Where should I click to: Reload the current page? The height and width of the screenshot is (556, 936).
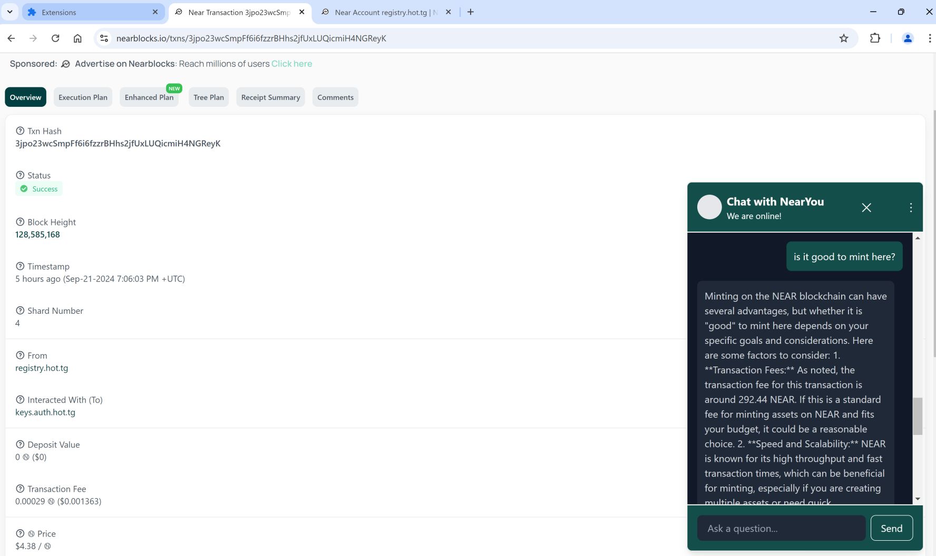tap(55, 38)
